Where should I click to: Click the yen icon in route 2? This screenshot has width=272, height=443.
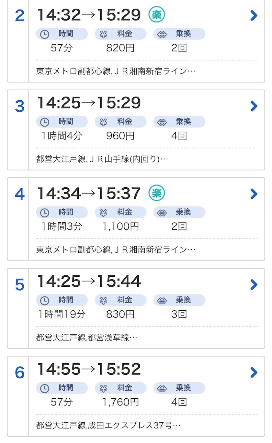pos(103,34)
